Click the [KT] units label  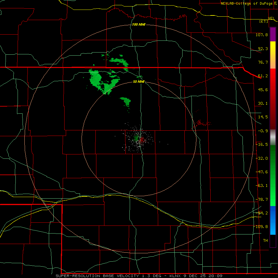tap(264, 21)
